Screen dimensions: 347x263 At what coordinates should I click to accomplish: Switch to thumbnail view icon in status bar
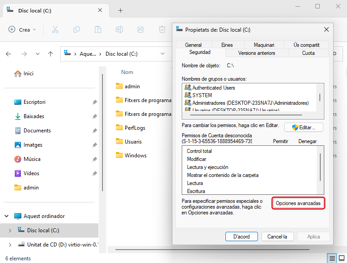(342, 258)
